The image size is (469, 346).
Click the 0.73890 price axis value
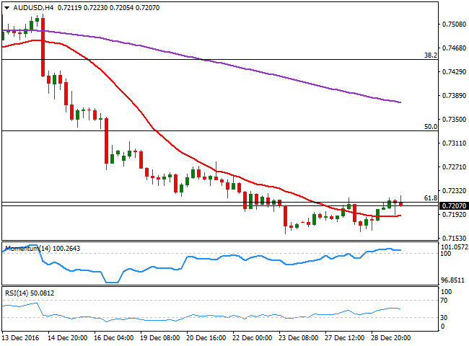click(454, 96)
